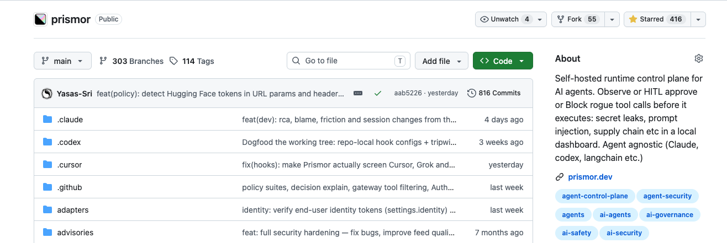
Task: Click the folder icon next to advisories
Action: 48,233
